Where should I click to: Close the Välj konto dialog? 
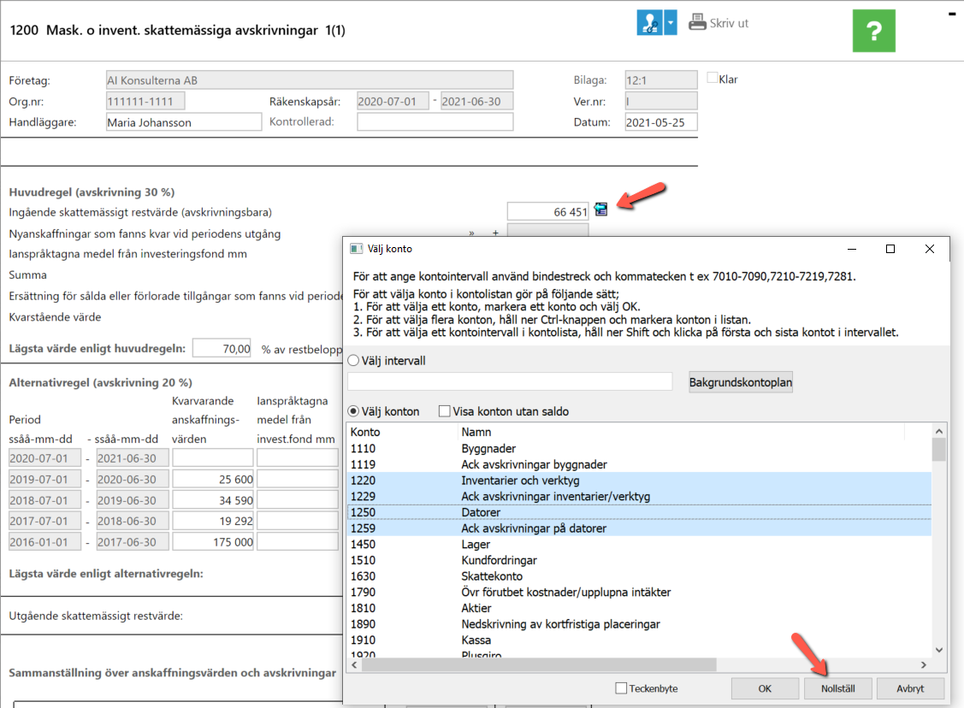pos(930,249)
